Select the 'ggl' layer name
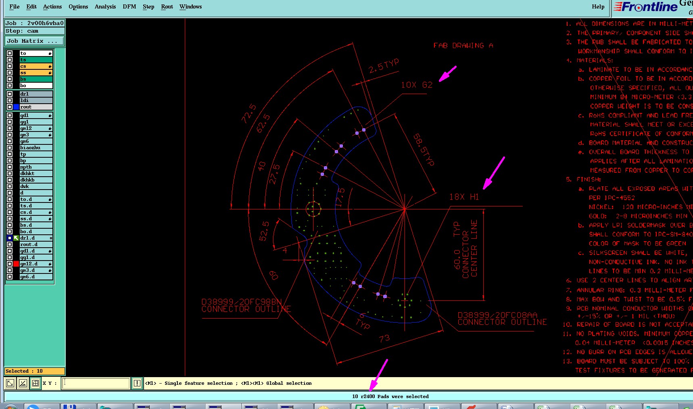Image resolution: width=693 pixels, height=409 pixels. pos(36,122)
